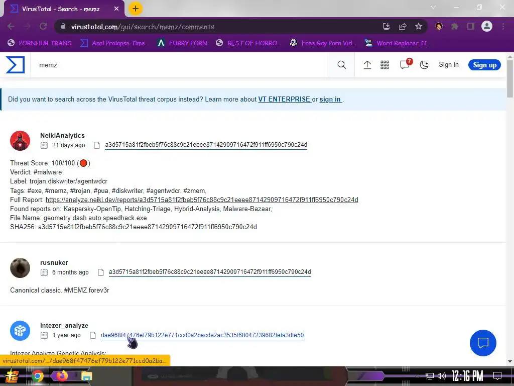Open the Word Replacer II bookmark

click(x=396, y=43)
